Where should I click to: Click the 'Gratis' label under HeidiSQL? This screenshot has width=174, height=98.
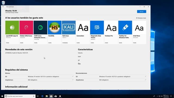coord(50,43)
